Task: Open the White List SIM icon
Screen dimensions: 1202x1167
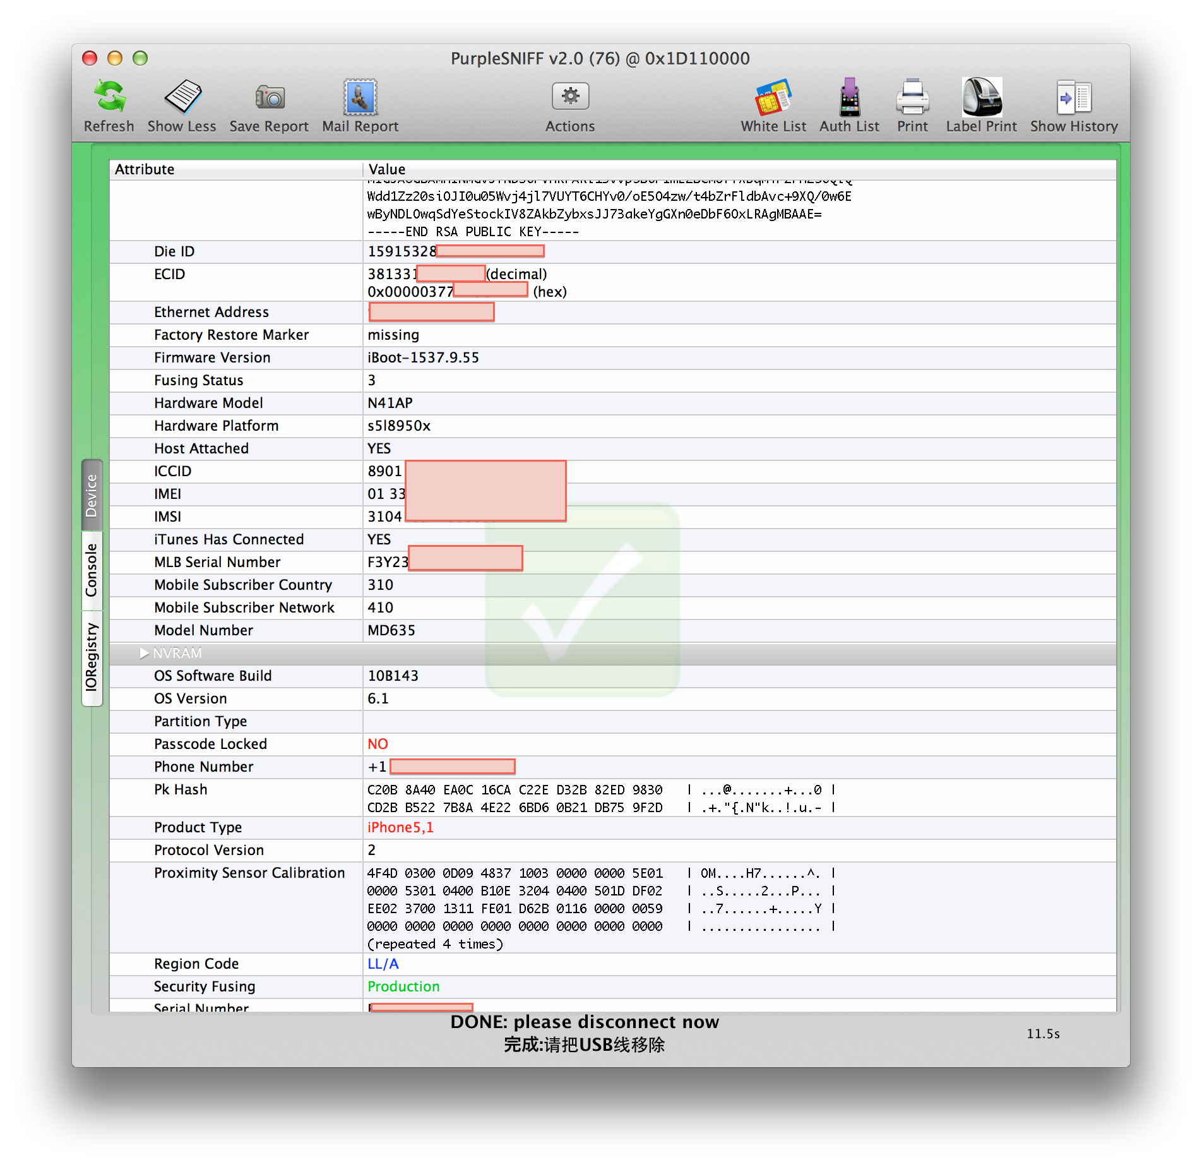Action: click(x=773, y=97)
